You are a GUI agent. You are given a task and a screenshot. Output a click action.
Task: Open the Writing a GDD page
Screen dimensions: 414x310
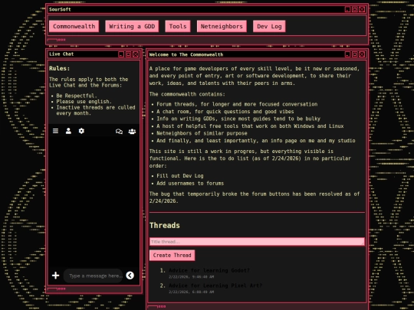132,26
